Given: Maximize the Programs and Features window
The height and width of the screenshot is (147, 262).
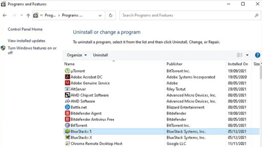Looking at the screenshot, I should [243, 4].
